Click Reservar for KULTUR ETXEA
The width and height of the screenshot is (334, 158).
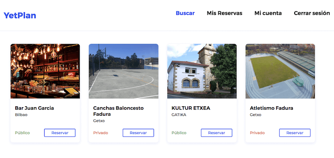[x=217, y=133]
